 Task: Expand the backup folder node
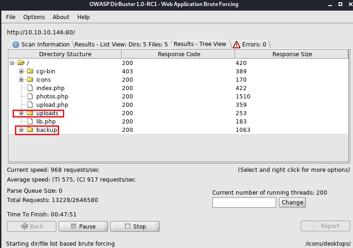(21, 130)
